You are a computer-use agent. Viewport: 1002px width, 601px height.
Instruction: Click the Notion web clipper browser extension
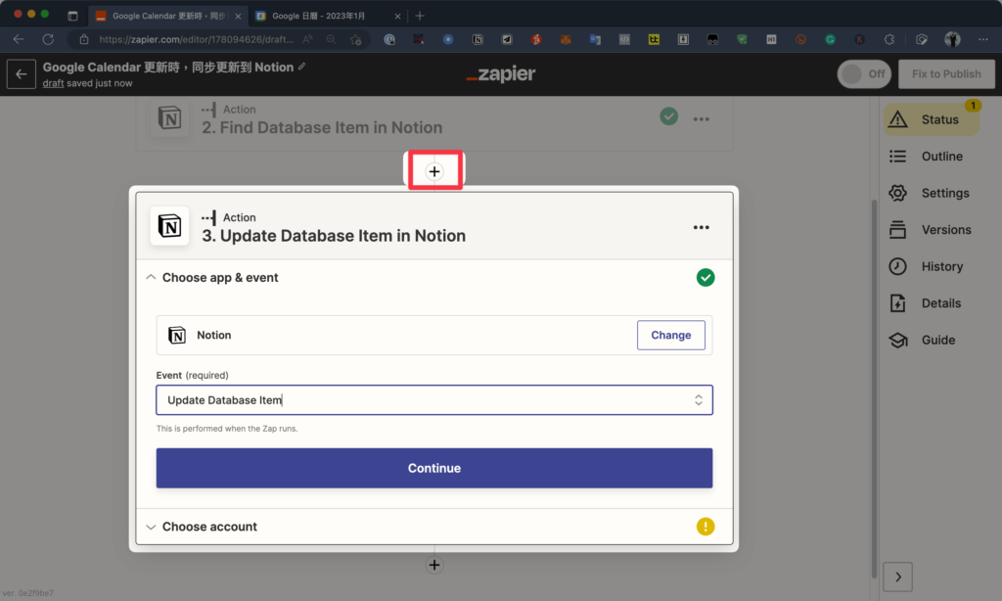pyautogui.click(x=478, y=39)
